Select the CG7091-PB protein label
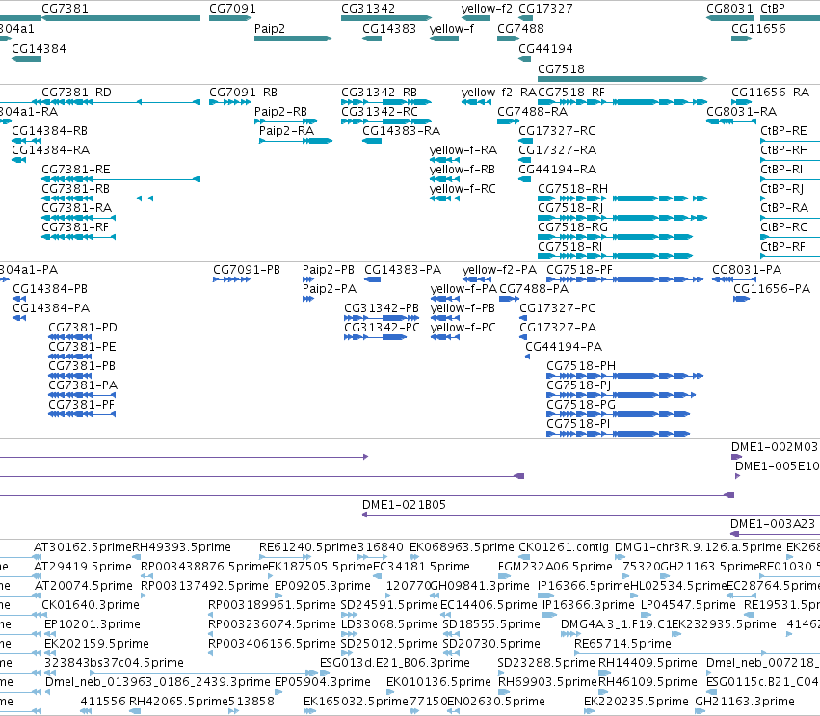The width and height of the screenshot is (820, 716). pos(247,270)
